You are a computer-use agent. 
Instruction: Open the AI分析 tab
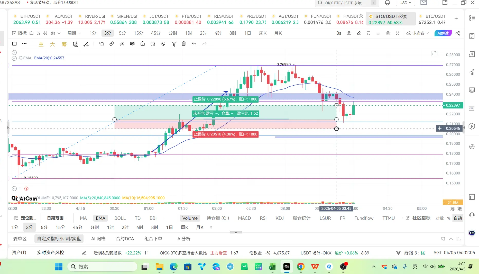[x=184, y=239]
